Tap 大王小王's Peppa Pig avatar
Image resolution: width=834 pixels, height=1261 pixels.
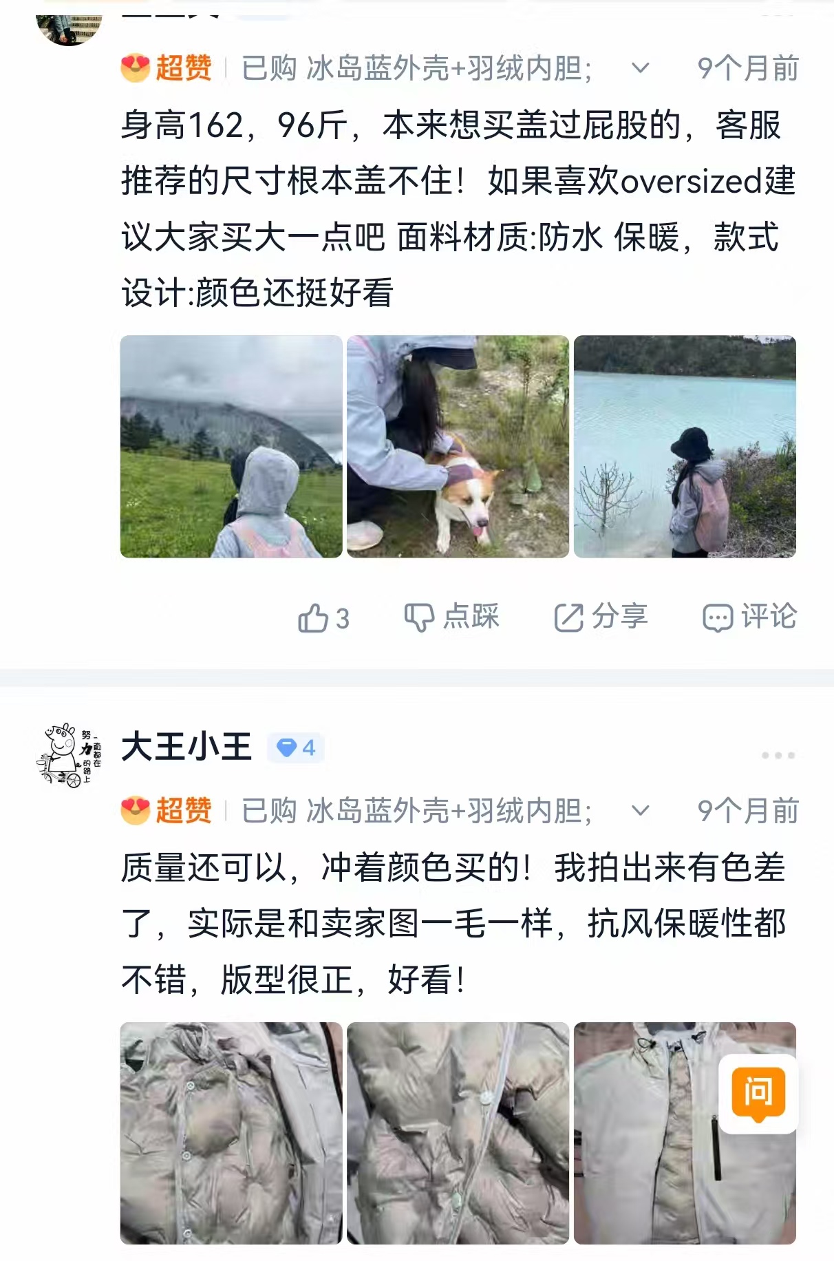point(69,755)
